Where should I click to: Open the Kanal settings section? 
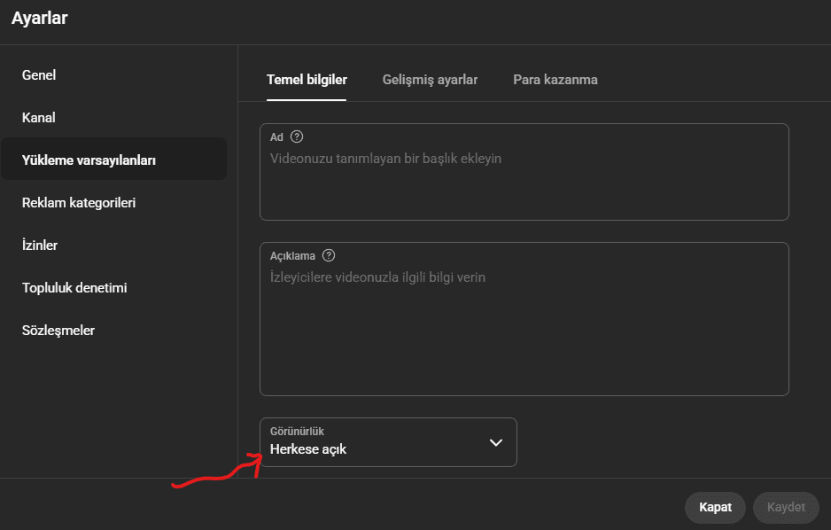click(x=39, y=118)
